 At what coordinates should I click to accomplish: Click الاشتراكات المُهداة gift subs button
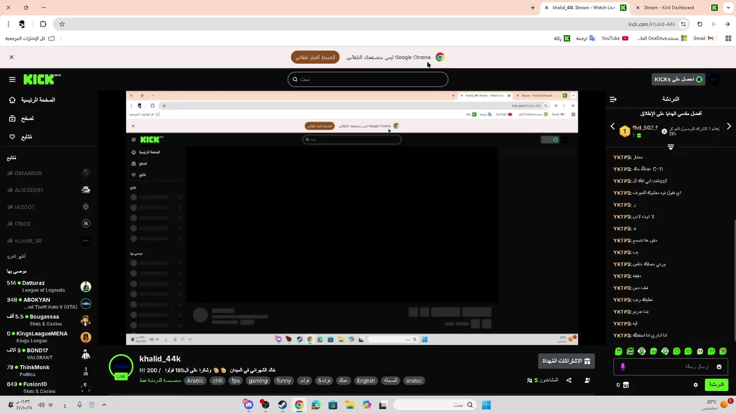click(x=566, y=361)
